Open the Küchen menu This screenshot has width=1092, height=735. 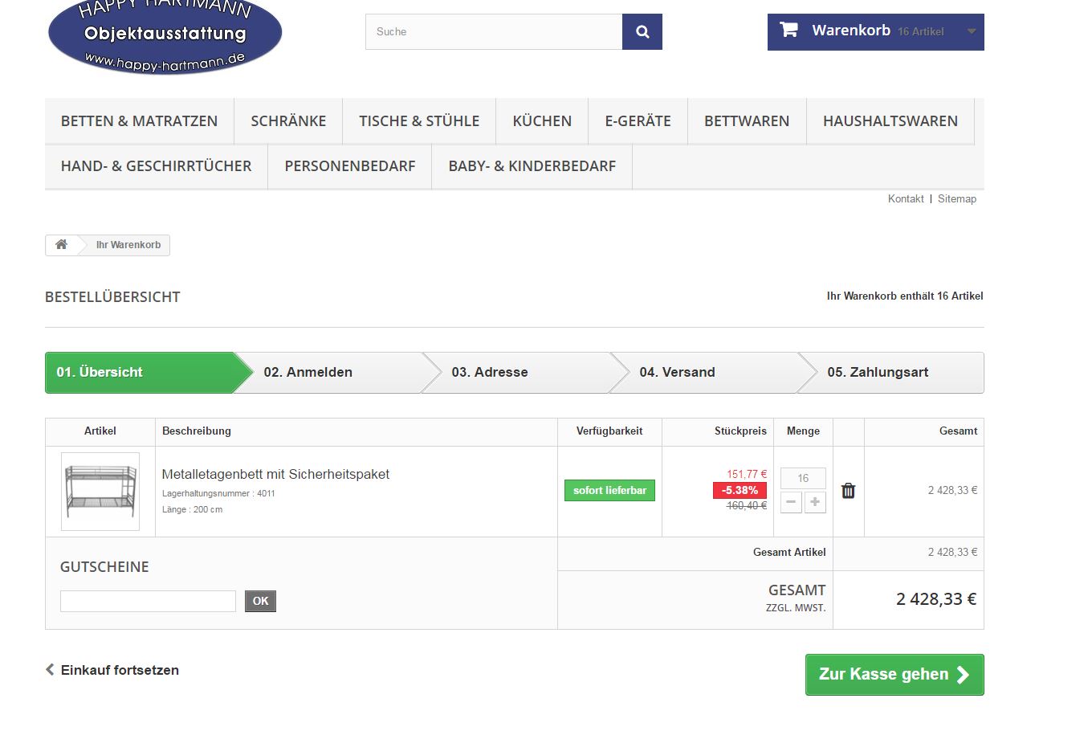[x=542, y=121]
